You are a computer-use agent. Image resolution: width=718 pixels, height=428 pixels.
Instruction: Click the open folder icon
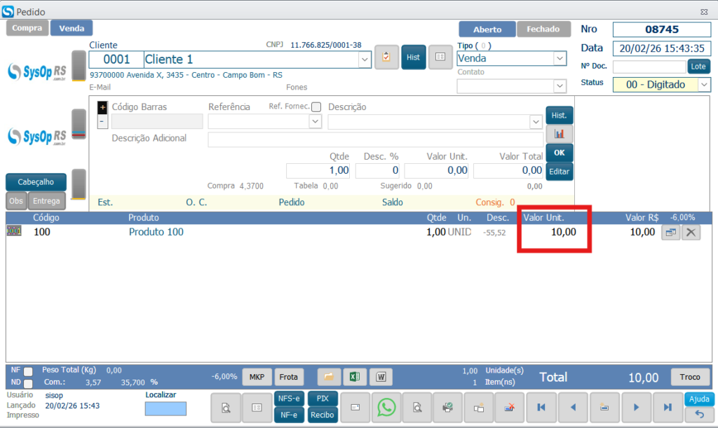(x=328, y=377)
